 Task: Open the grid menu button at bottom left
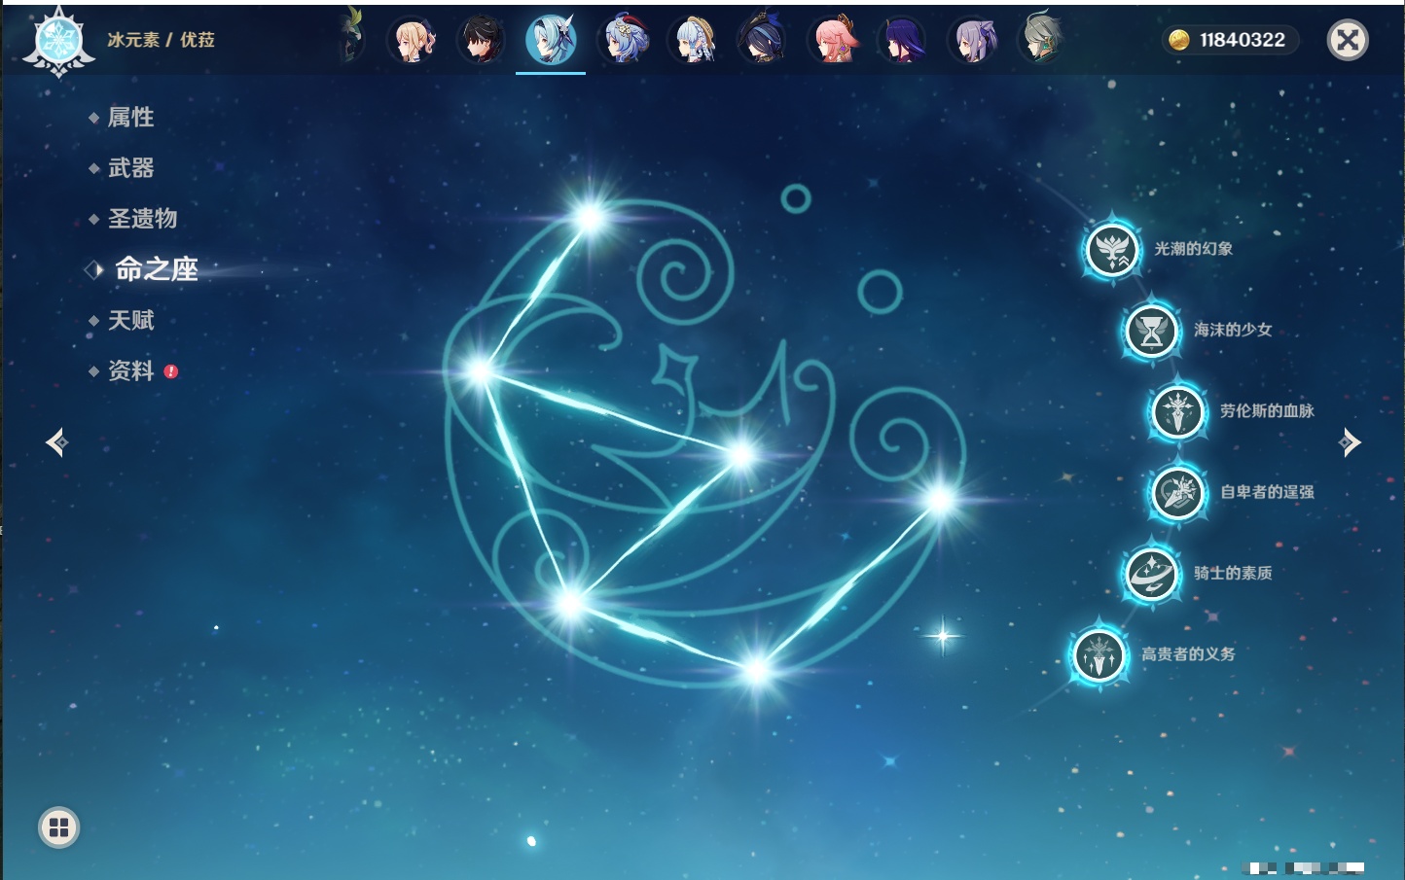coord(58,827)
